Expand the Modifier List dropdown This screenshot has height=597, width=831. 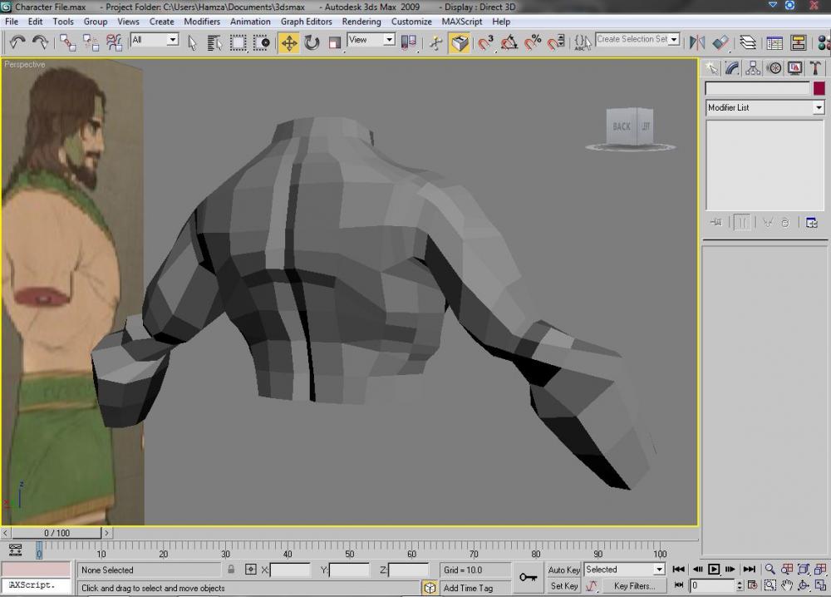(x=818, y=108)
